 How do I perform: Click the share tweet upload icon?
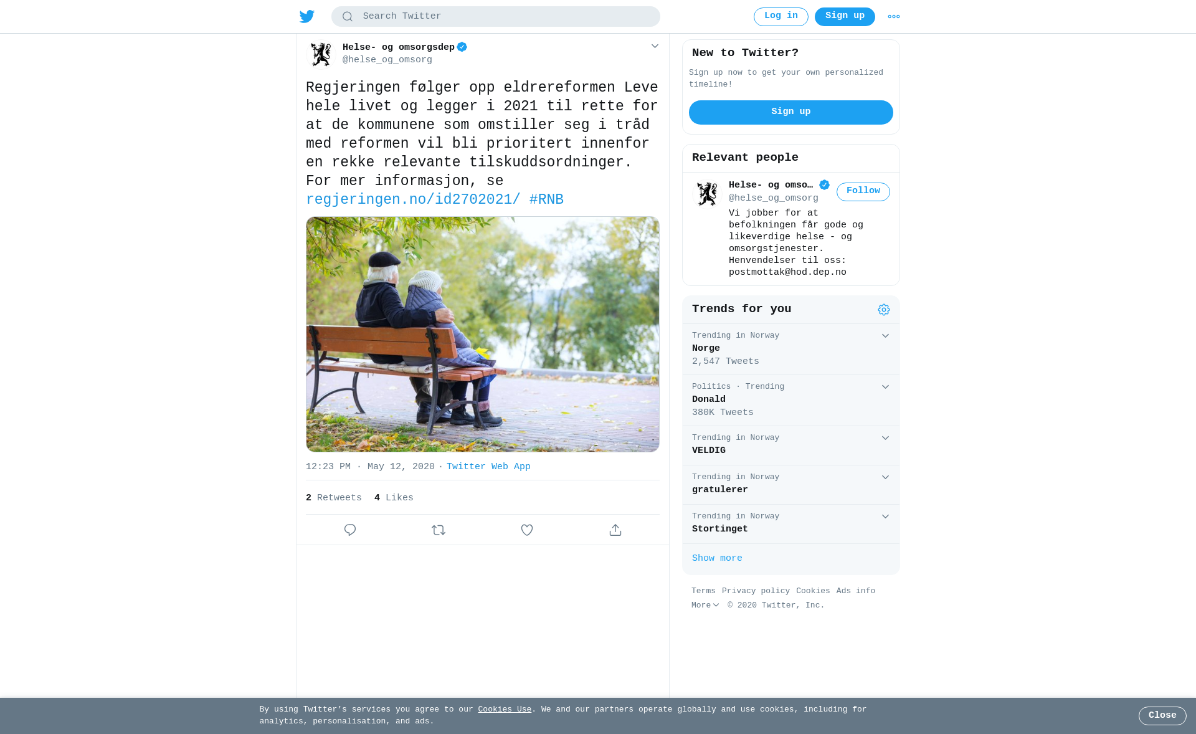pyautogui.click(x=615, y=530)
